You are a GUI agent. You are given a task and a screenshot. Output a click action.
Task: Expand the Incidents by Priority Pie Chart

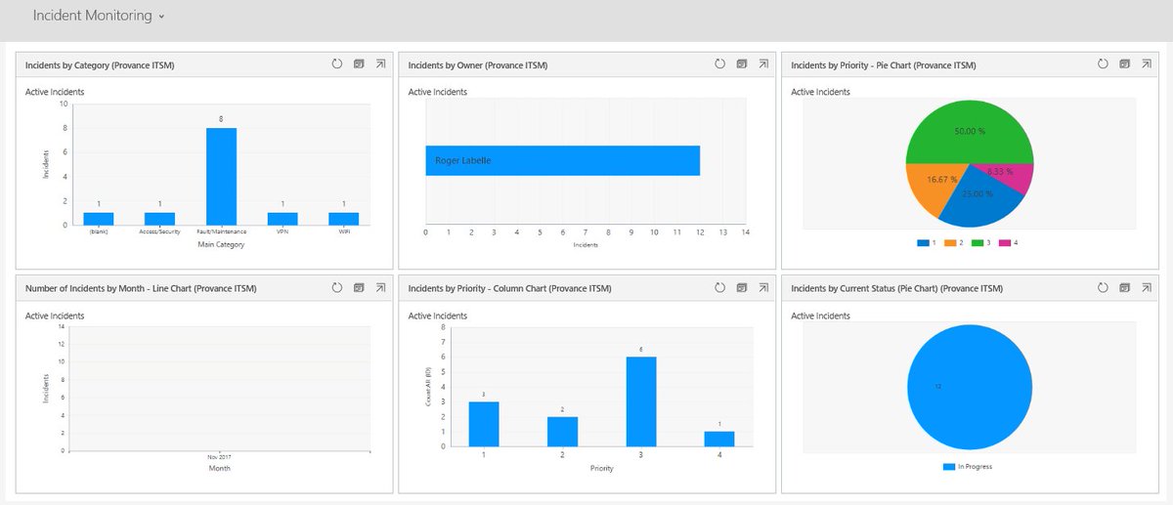1146,64
